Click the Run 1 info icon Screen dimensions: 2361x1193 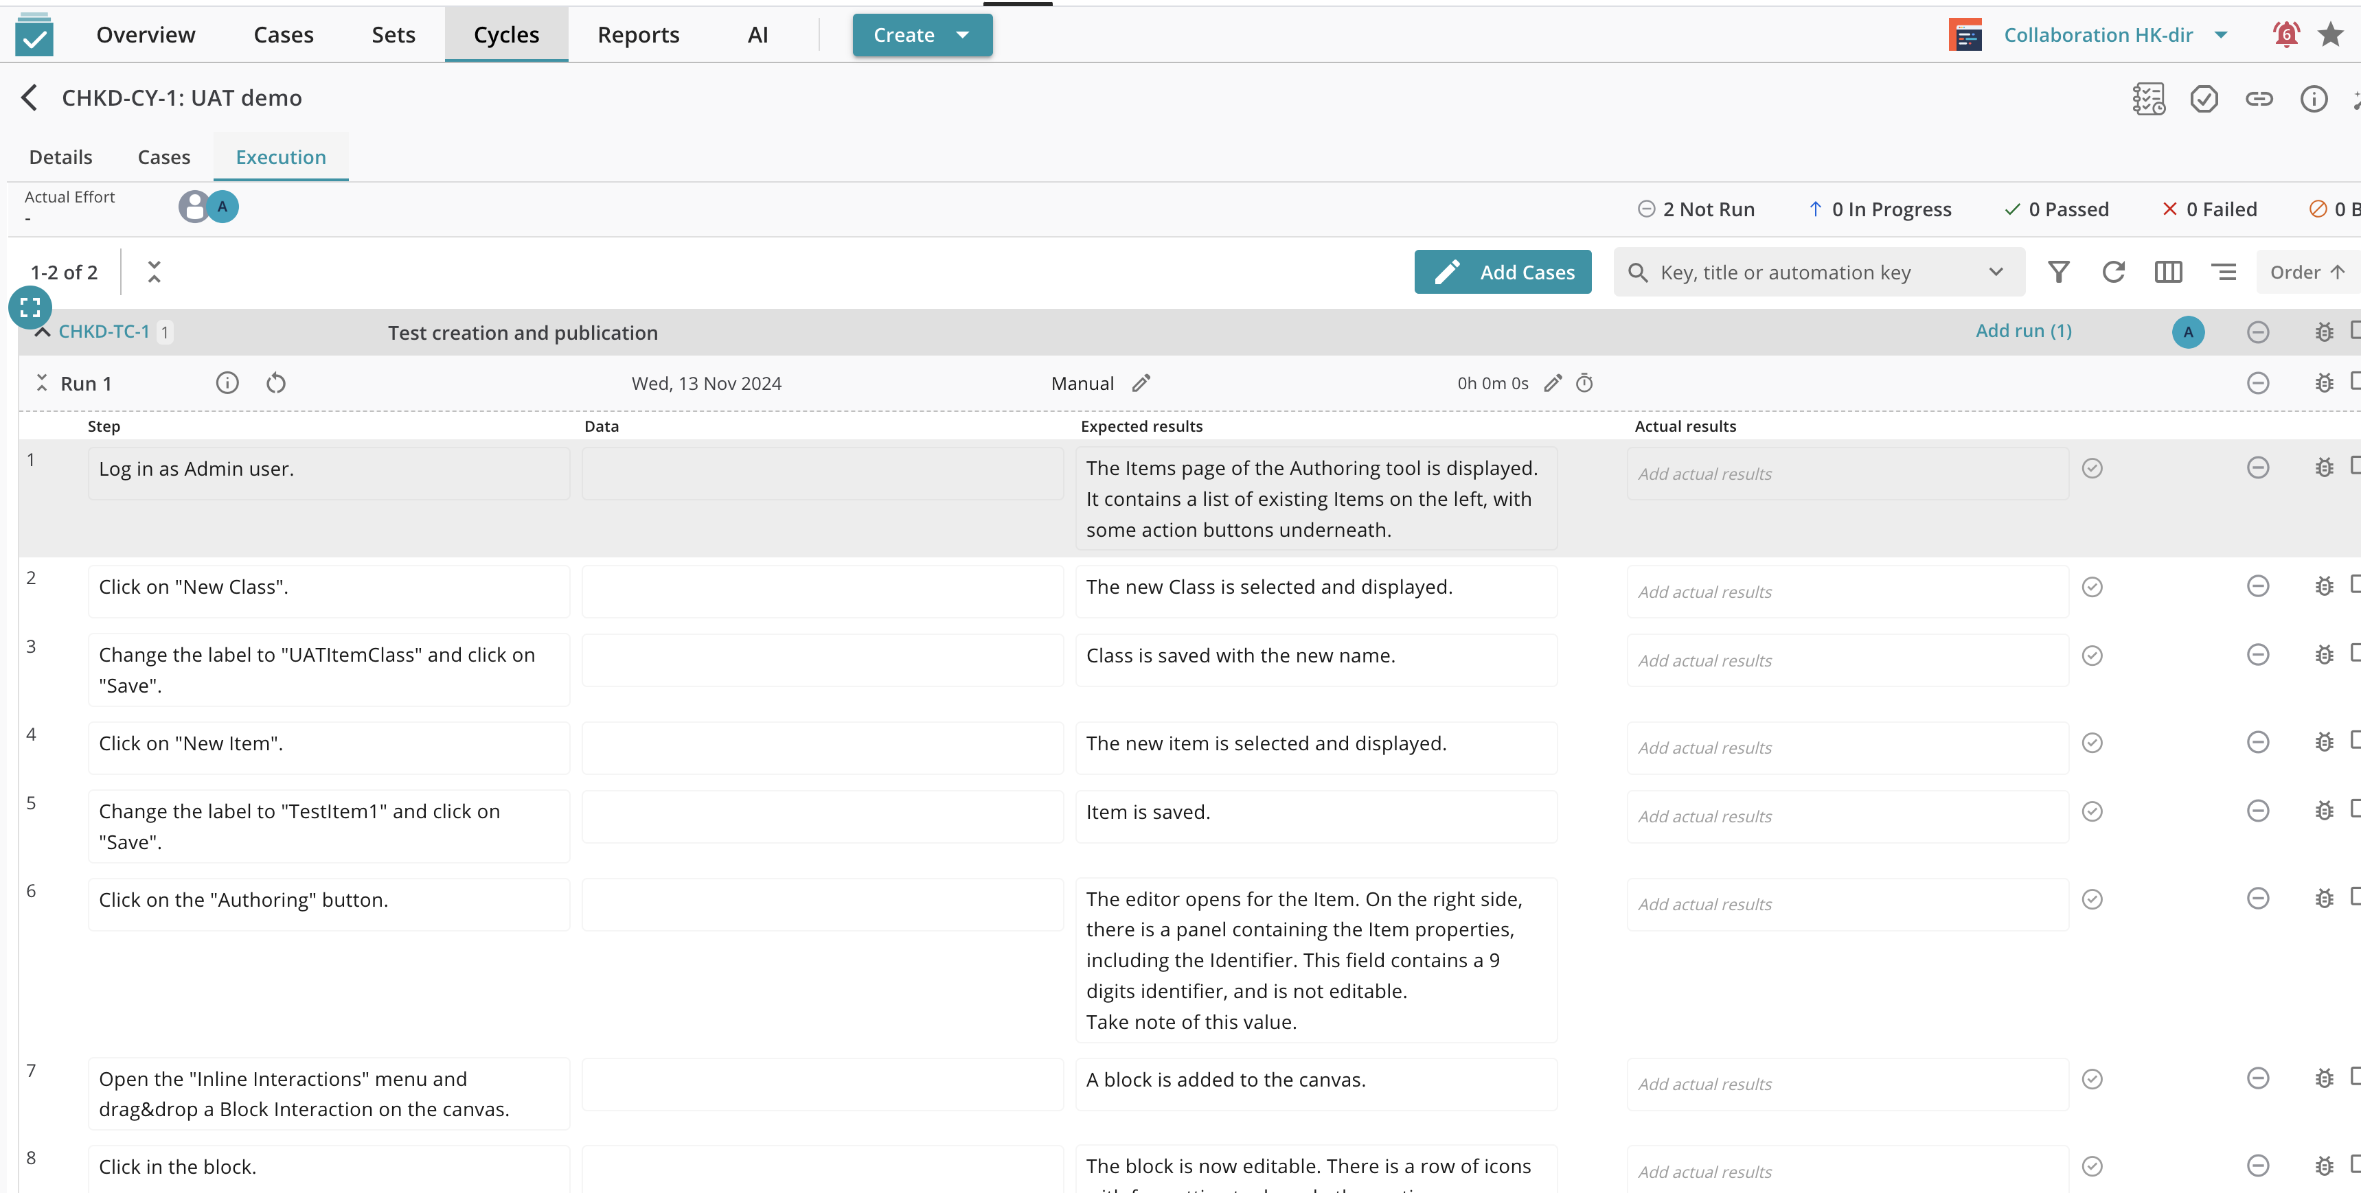[227, 383]
